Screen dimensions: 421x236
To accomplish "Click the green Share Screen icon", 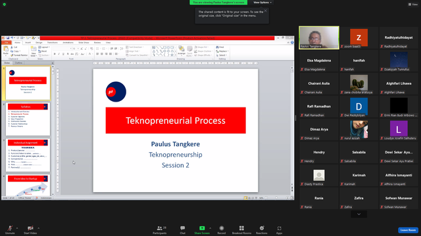I will pos(202,228).
